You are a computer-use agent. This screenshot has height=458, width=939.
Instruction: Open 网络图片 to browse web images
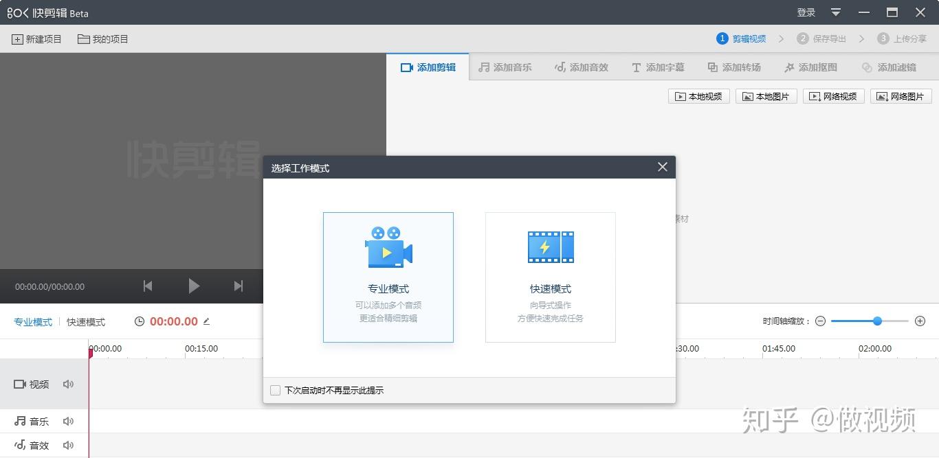pos(901,96)
